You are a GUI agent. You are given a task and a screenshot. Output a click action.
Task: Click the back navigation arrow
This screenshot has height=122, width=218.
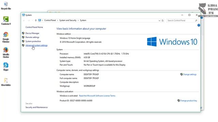[24, 20]
